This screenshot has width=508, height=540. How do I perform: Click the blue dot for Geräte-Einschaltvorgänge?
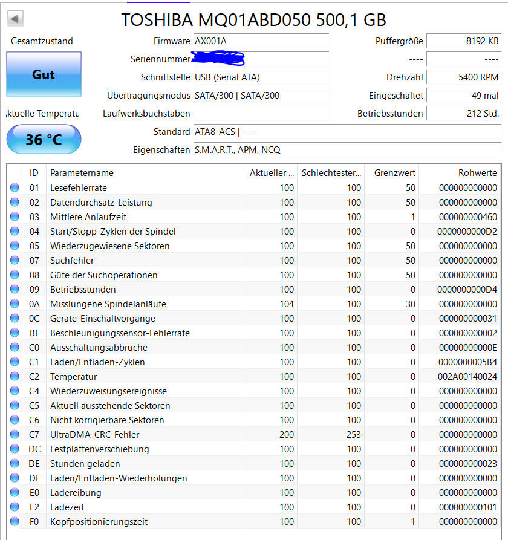point(15,318)
